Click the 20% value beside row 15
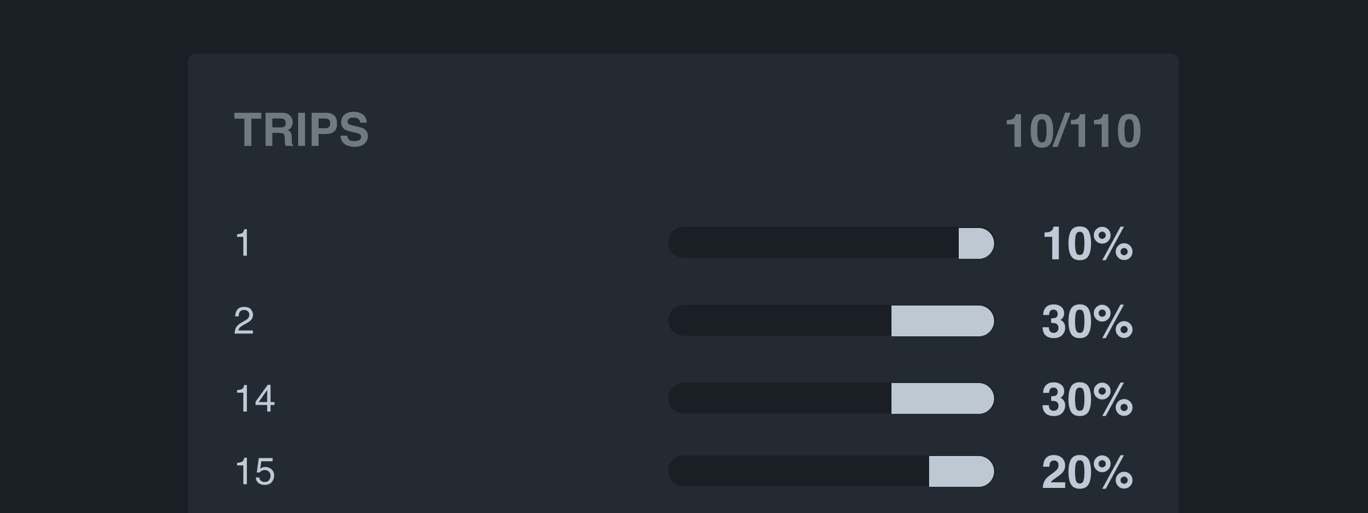Viewport: 1368px width, 513px height. pyautogui.click(x=1086, y=472)
